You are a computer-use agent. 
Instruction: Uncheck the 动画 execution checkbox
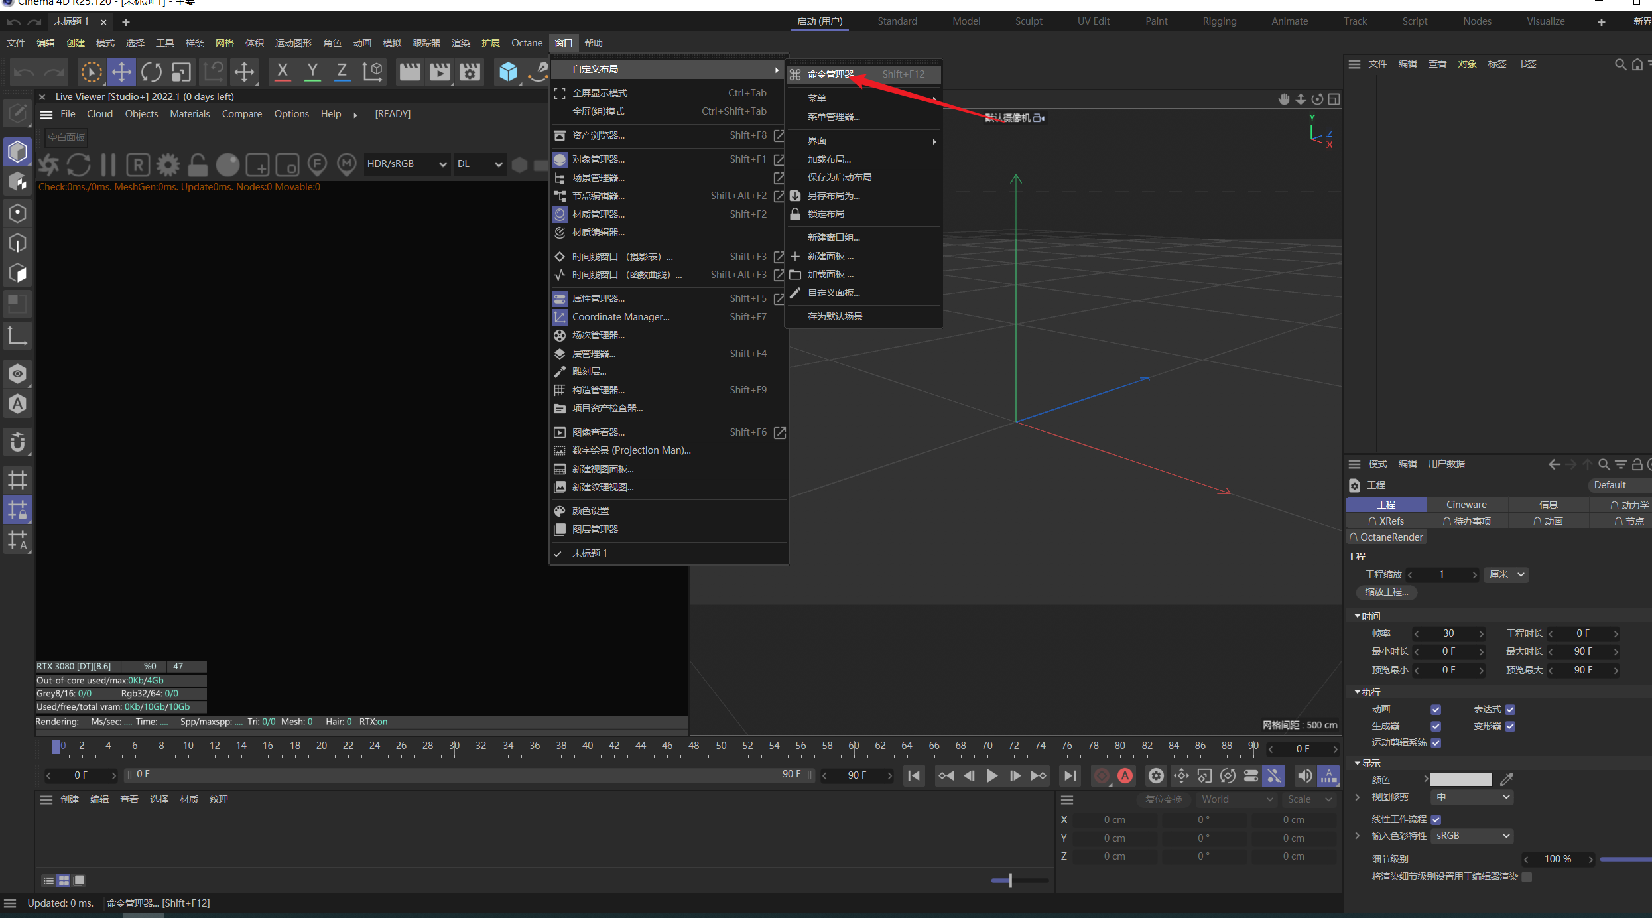[x=1436, y=709]
